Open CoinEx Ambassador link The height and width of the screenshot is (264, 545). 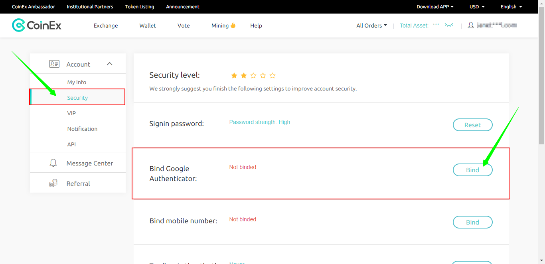[x=34, y=7]
